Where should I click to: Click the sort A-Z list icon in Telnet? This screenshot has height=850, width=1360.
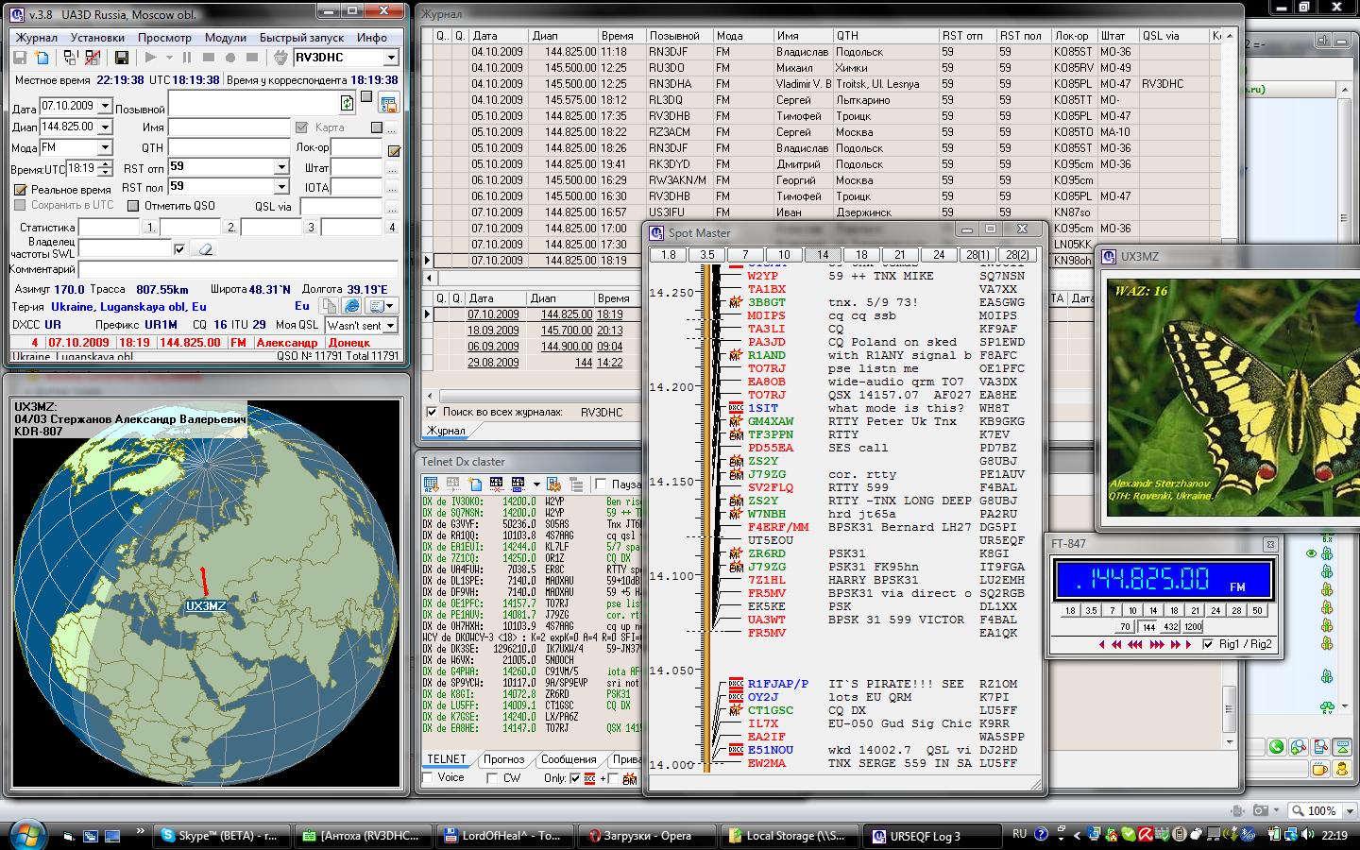(x=432, y=484)
